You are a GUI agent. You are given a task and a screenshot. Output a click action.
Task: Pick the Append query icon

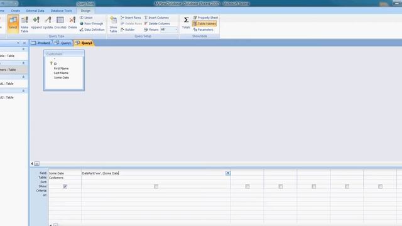(x=36, y=23)
